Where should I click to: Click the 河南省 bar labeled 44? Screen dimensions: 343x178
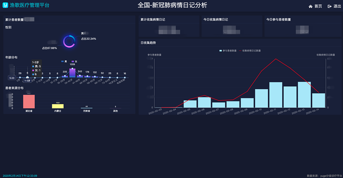tap(87, 108)
